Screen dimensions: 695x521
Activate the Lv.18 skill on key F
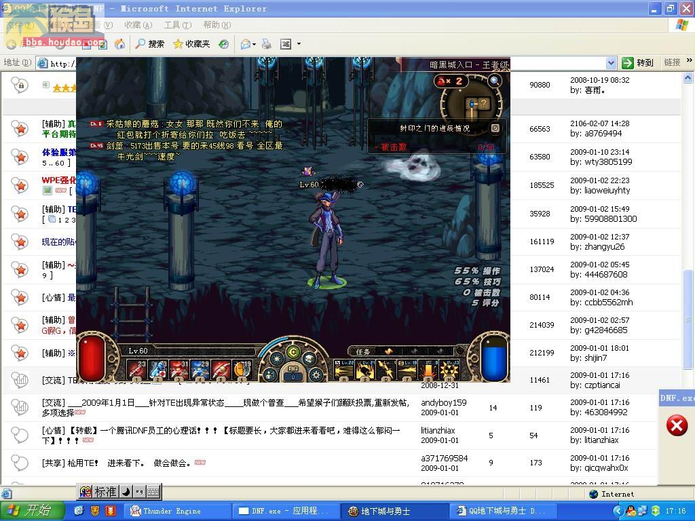click(x=407, y=370)
